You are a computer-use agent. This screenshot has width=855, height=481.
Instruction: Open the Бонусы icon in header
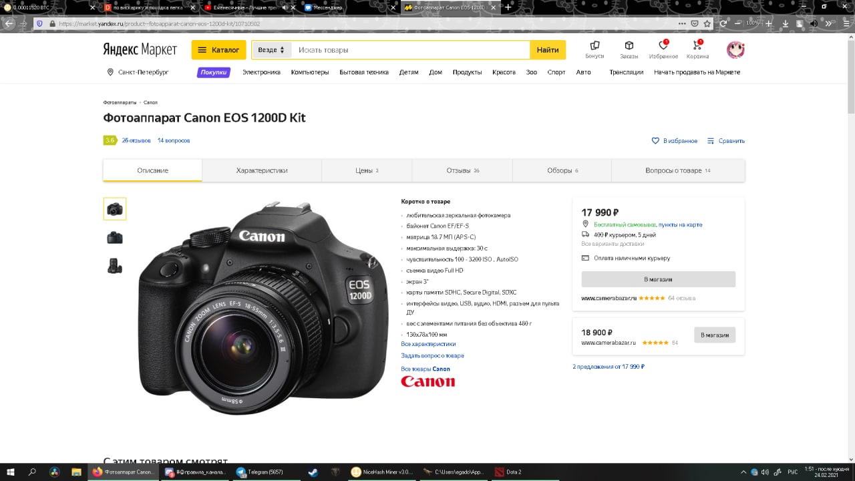click(x=594, y=49)
